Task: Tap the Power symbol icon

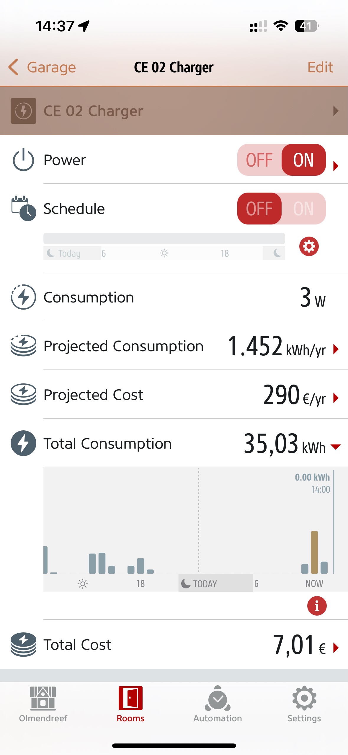Action: (23, 160)
